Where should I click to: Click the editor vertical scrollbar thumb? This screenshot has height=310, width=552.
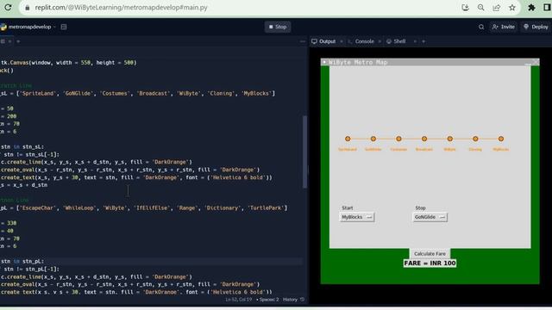[x=304, y=152]
